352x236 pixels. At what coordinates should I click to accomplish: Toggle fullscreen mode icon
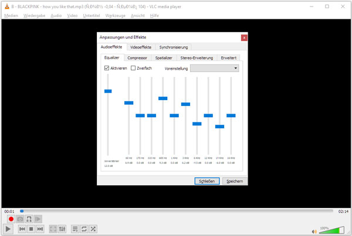53,229
